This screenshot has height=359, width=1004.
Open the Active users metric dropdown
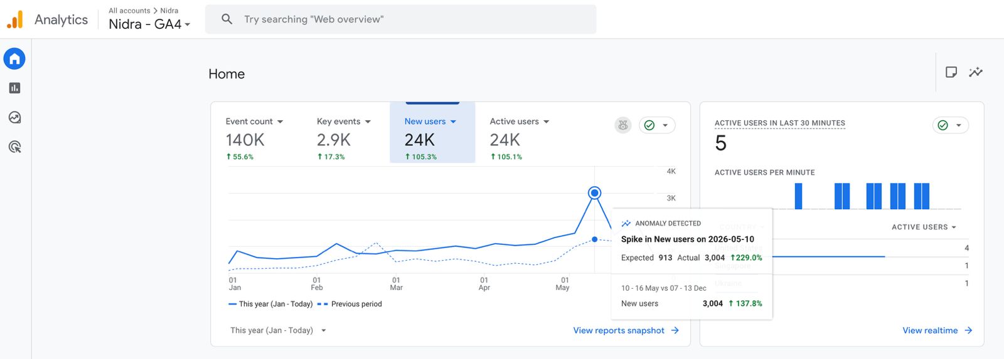point(546,122)
